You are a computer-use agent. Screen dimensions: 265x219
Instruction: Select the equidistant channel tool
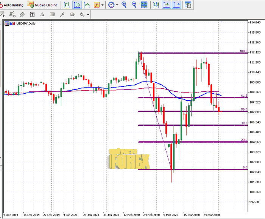23,15
